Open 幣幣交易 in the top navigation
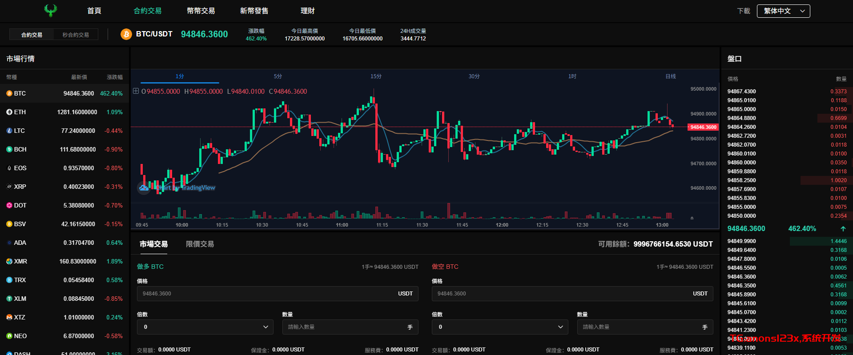The height and width of the screenshot is (355, 853). click(201, 11)
